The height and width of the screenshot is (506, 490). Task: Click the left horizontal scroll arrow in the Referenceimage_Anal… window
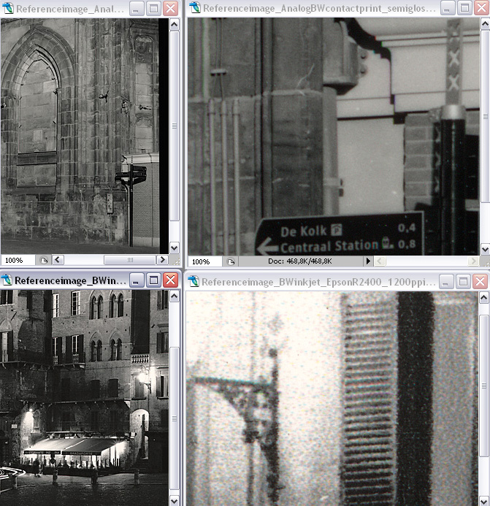[x=58, y=260]
